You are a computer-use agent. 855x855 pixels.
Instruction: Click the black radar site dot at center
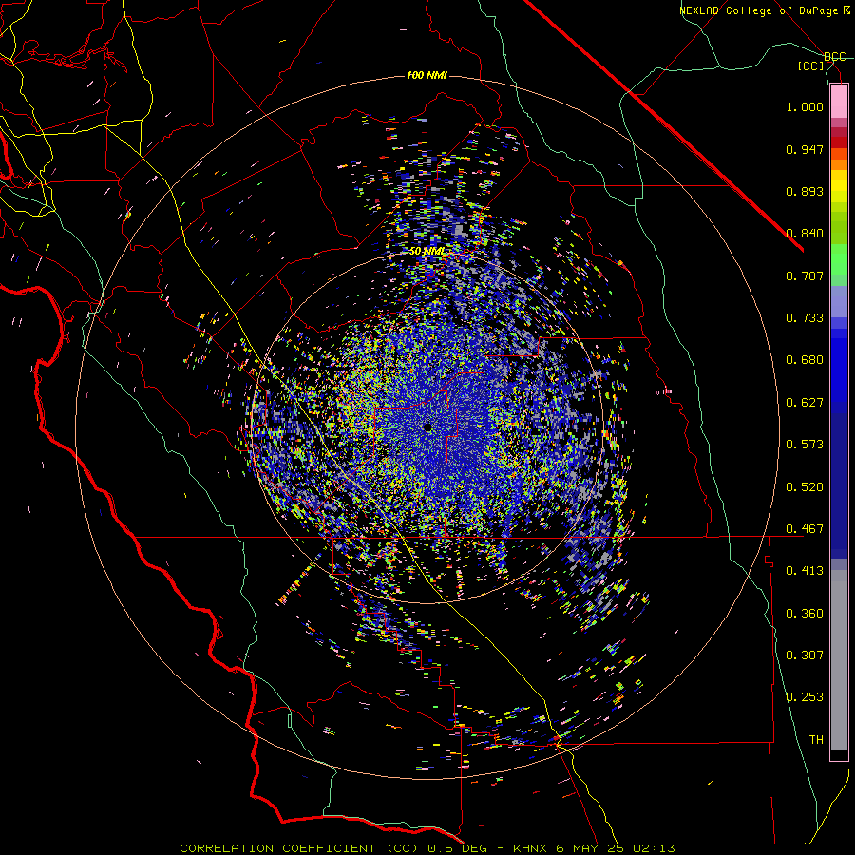(x=427, y=428)
